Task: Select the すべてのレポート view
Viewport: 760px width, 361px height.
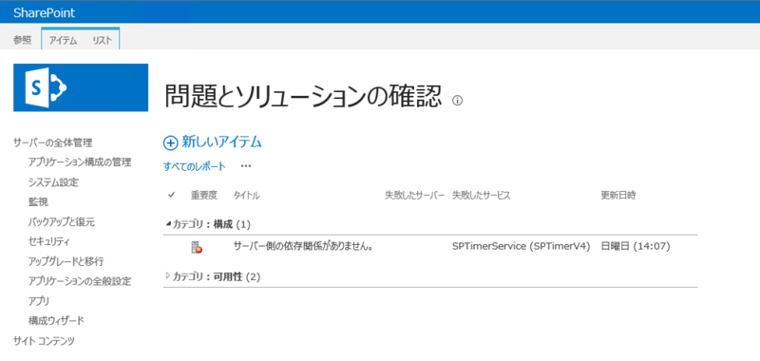Action: coord(195,166)
